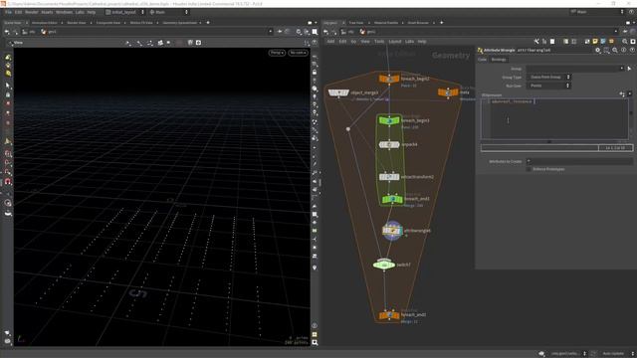Screen dimensions: 637x358
Task: Click the lock icon in viewport right toolbar
Action: 315,73
